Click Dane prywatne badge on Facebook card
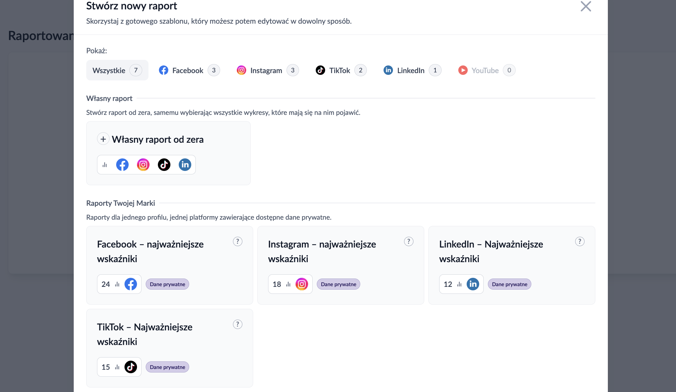This screenshot has width=676, height=392. click(167, 284)
